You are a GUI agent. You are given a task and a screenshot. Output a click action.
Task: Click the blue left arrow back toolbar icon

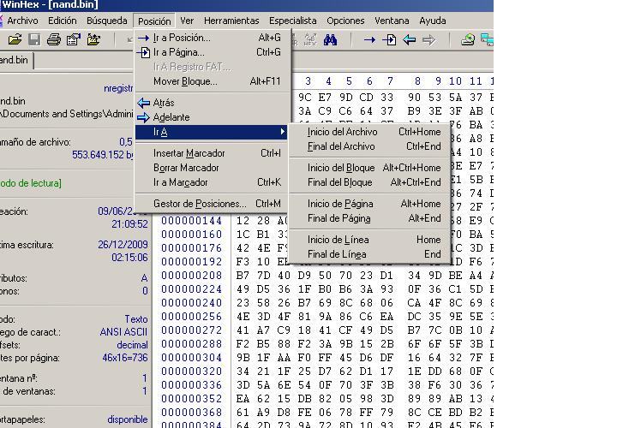(x=410, y=39)
